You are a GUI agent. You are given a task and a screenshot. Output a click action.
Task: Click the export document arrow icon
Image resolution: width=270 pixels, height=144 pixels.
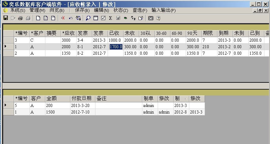[x=13, y=18]
